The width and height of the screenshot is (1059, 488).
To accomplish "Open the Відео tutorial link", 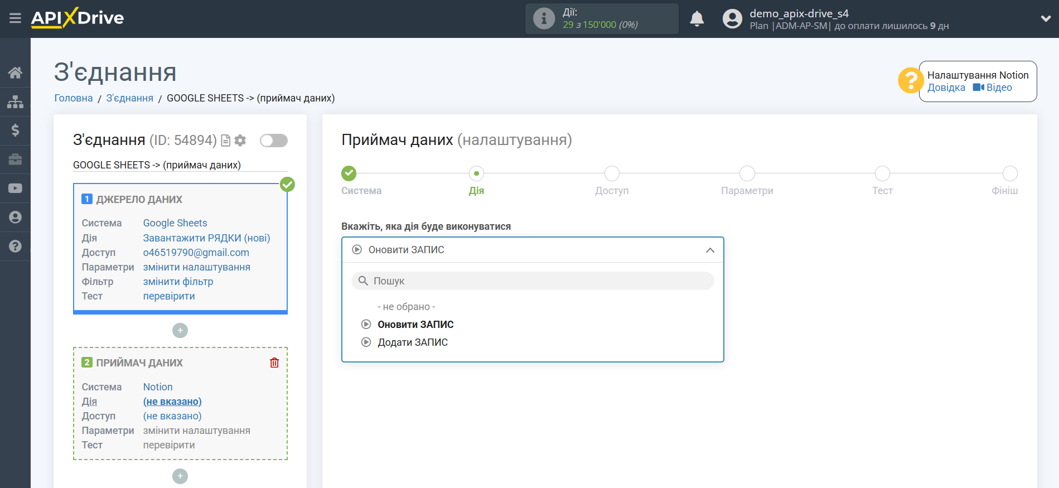I will point(992,88).
